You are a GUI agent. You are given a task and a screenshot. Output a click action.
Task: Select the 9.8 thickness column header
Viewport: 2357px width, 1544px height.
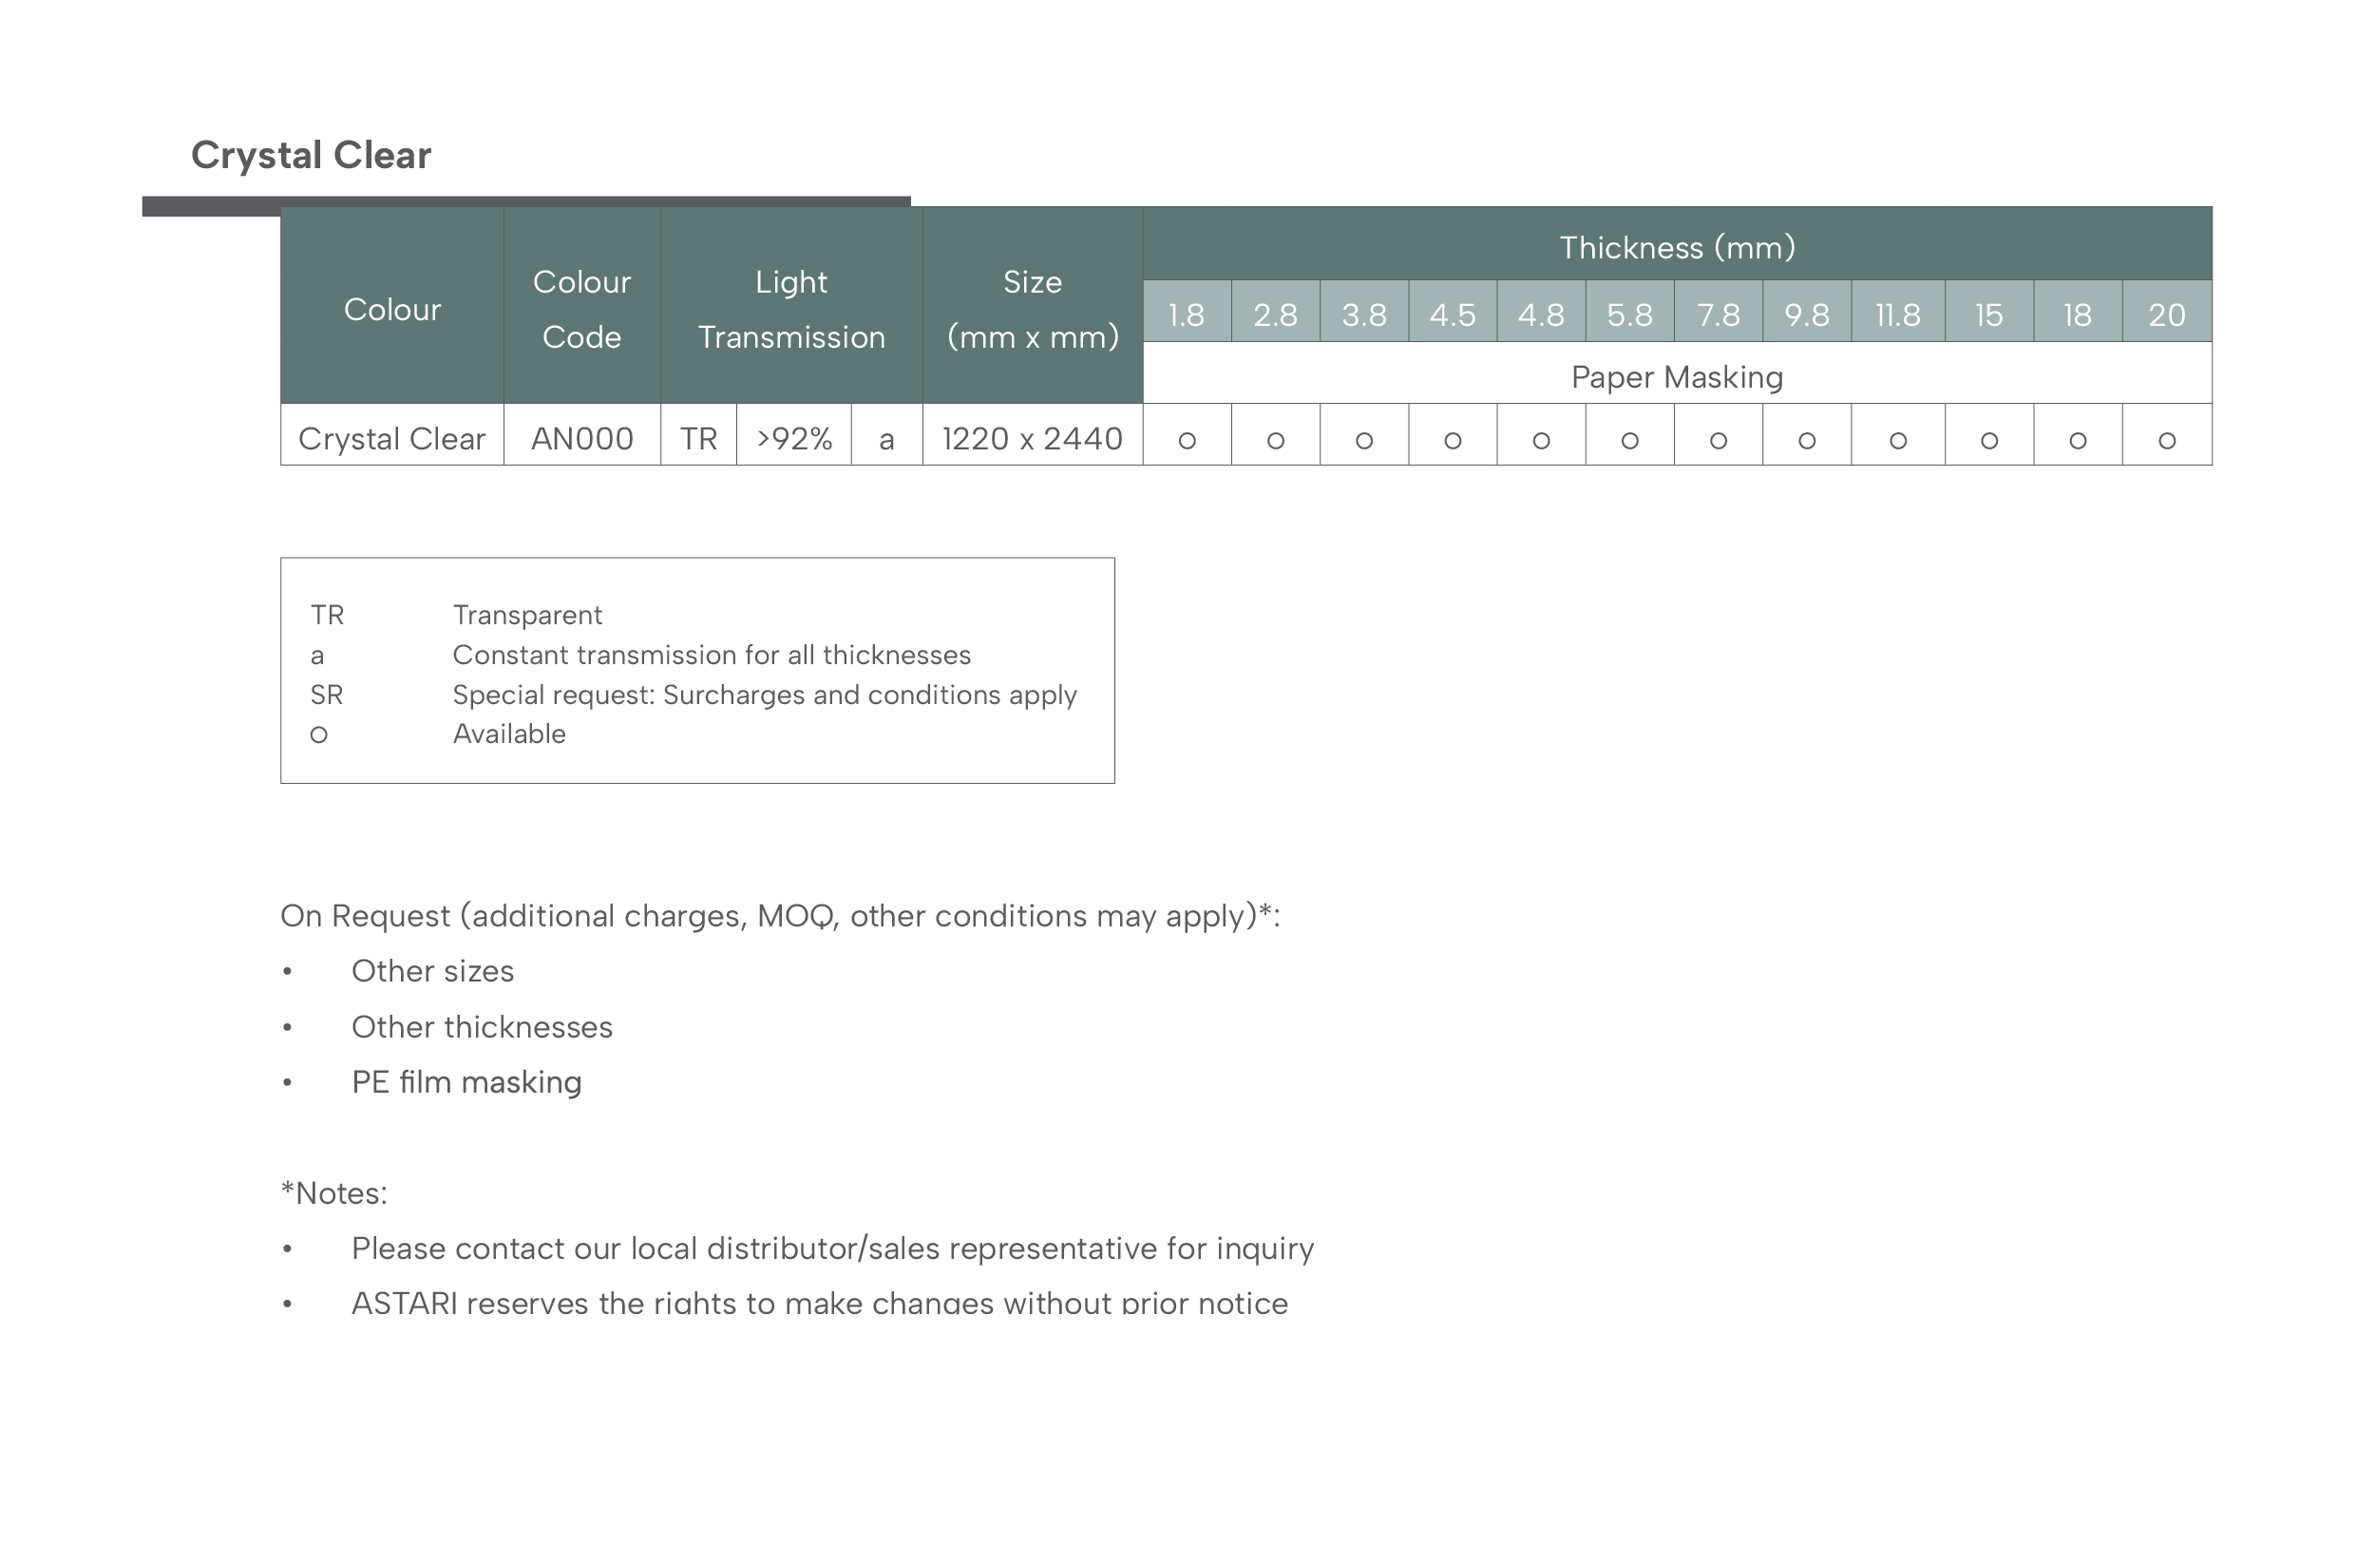pyautogui.click(x=1806, y=311)
